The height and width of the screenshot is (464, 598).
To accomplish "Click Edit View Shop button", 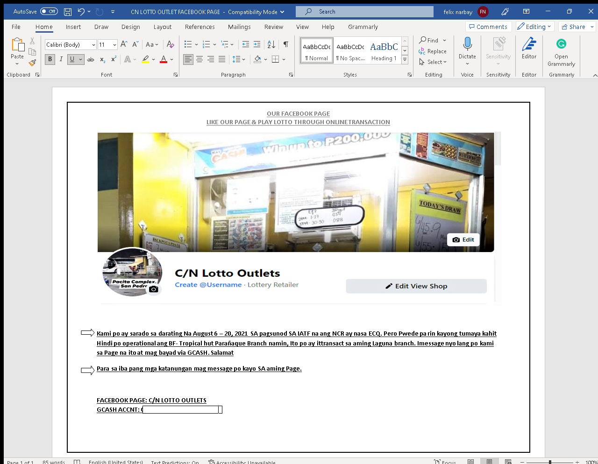I will (x=416, y=286).
